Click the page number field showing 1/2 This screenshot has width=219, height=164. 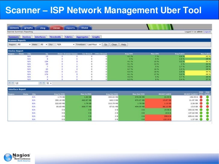[26, 83]
